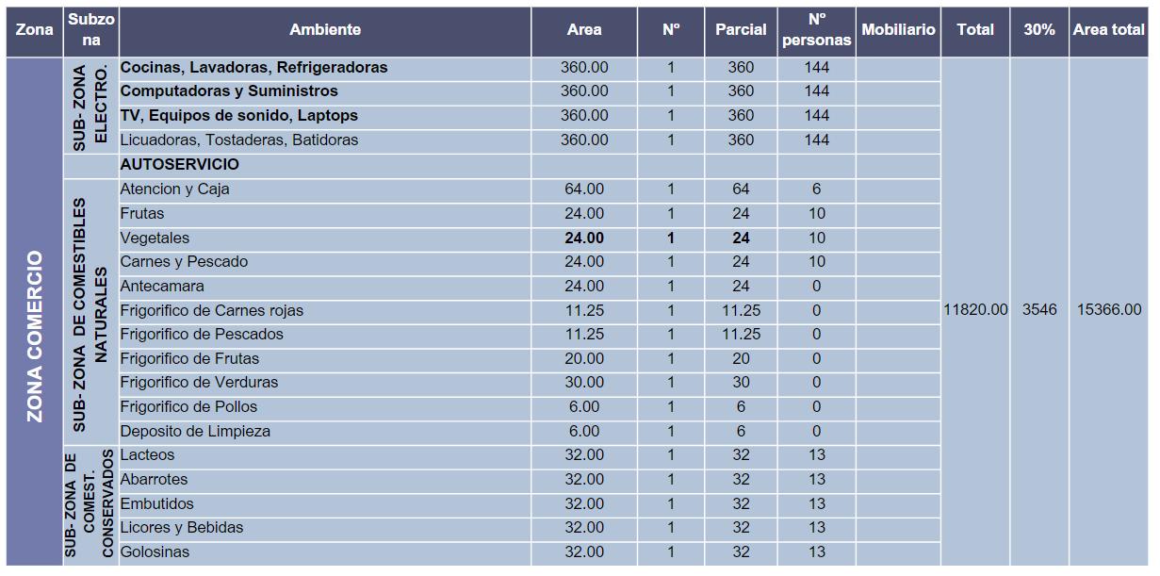Viewport: 1160px width, 576px height.
Task: Click the SUB-ZONA ELECTRO. vertical label
Action: tap(90, 106)
